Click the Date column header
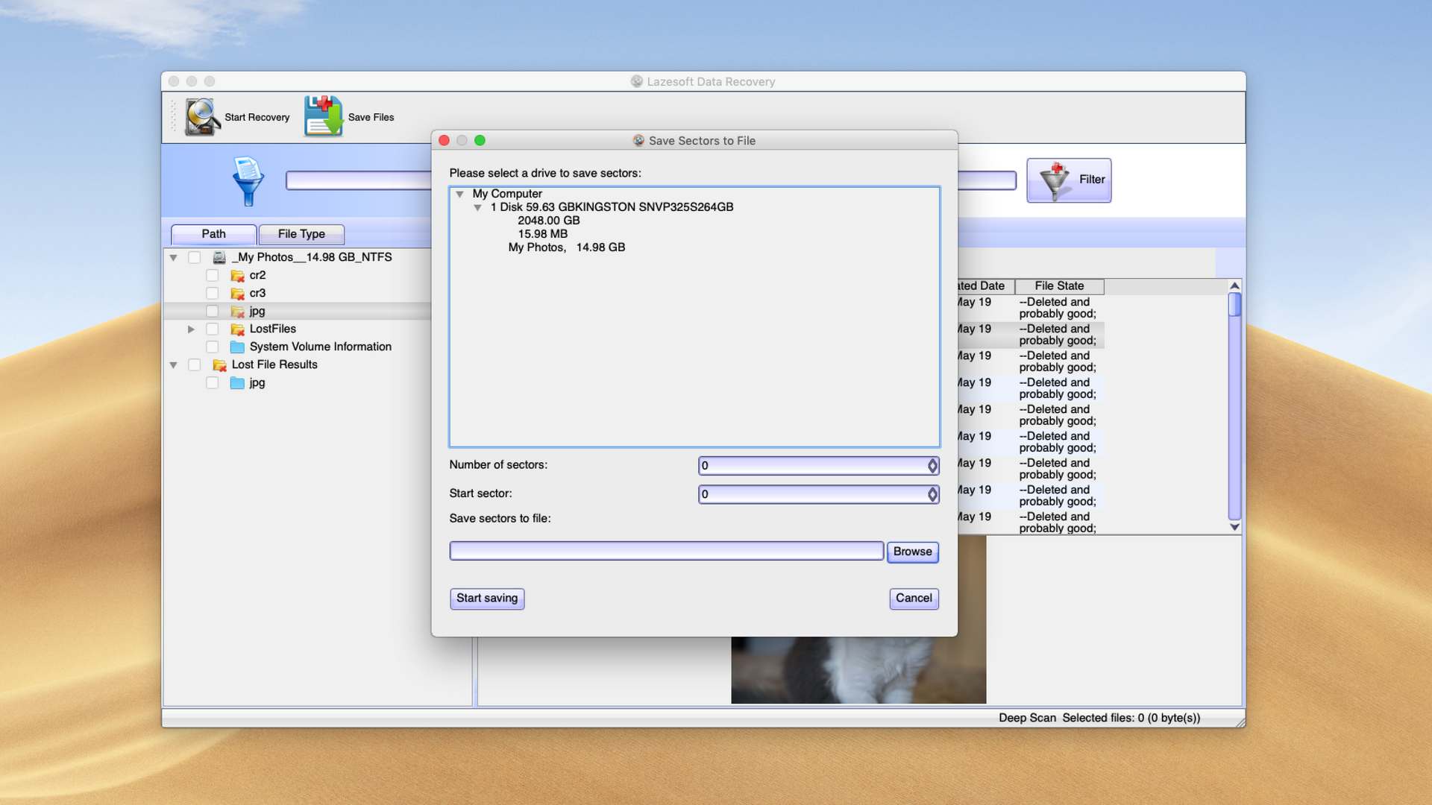1432x805 pixels. (x=985, y=286)
